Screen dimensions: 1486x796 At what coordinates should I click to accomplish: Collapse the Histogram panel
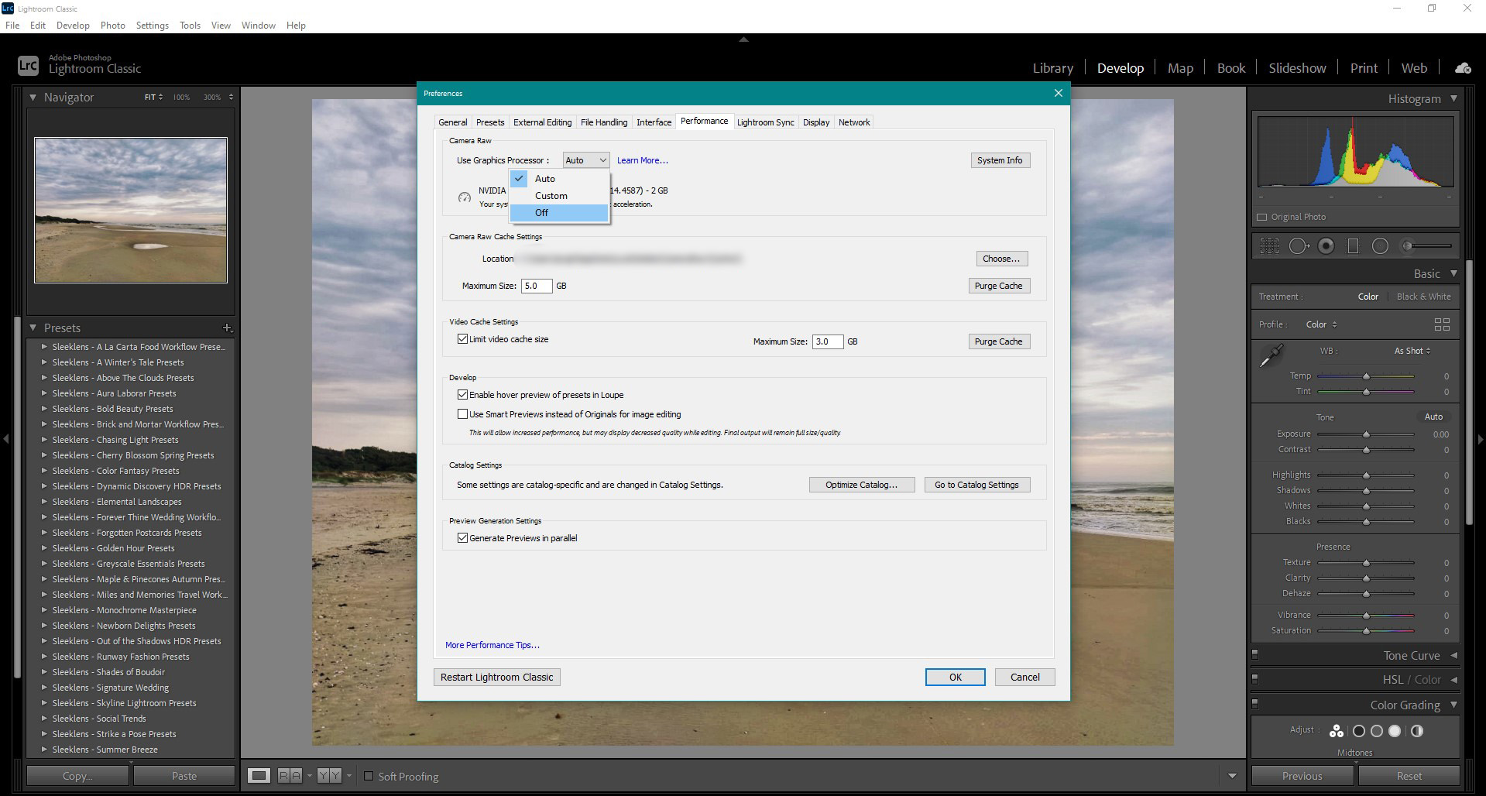point(1453,98)
